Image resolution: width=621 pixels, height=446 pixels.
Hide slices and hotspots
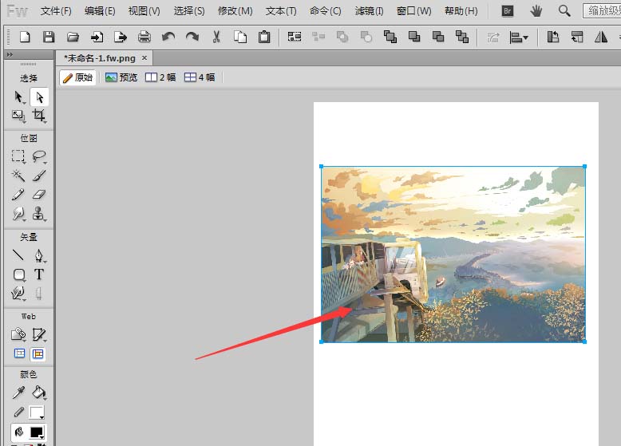pos(19,353)
